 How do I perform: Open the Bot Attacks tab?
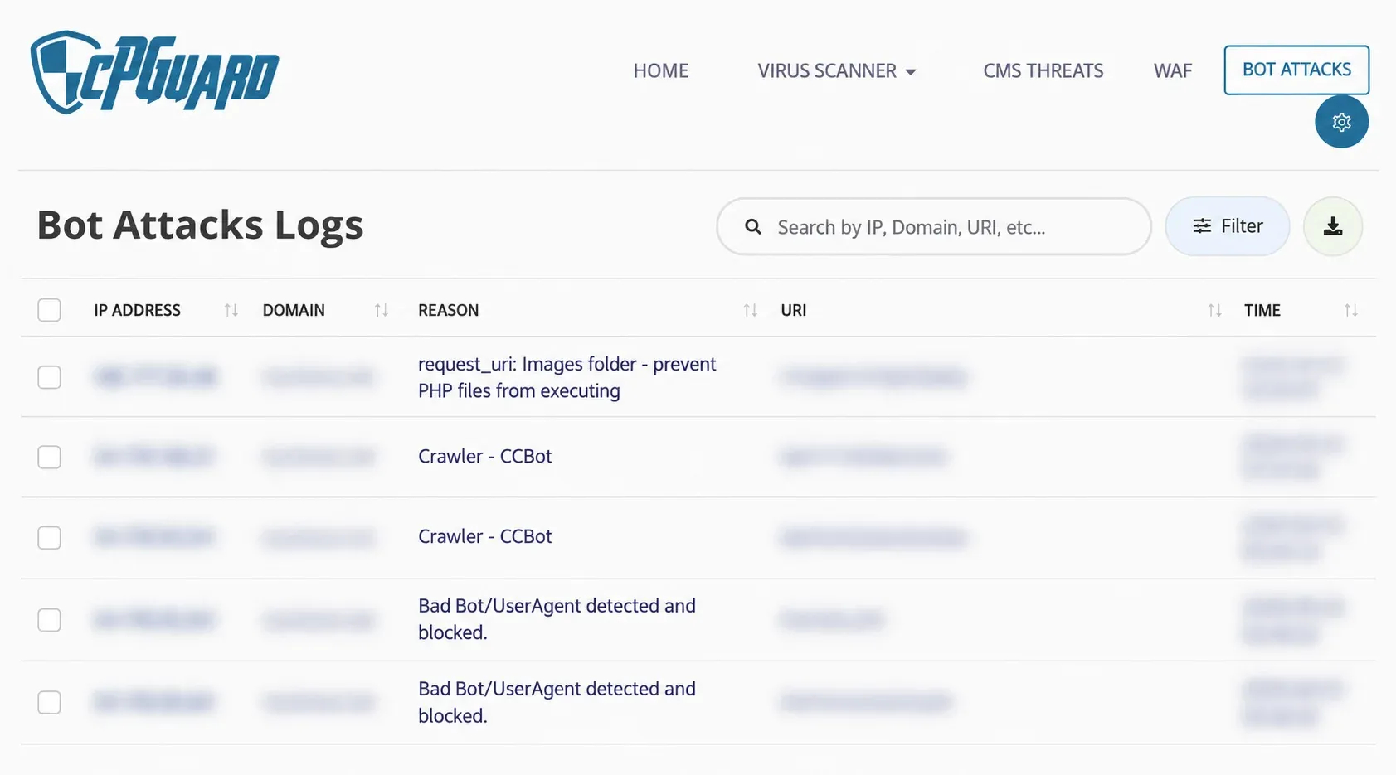(1296, 70)
